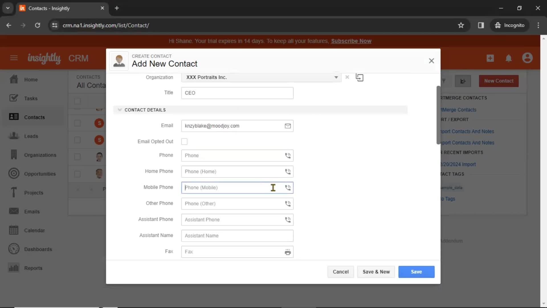Click the dial icon next to Other Phone field
Image resolution: width=547 pixels, height=308 pixels.
pos(288,203)
